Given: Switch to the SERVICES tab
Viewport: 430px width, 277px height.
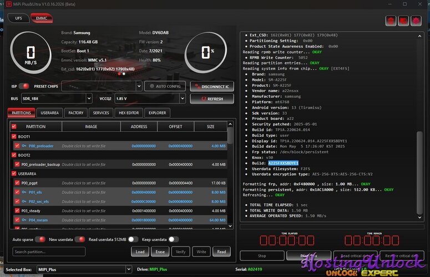Looking at the screenshot, I should (x=101, y=113).
